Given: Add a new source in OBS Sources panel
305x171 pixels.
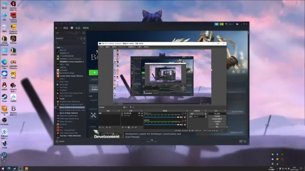Looking at the screenshot, I should point(122,127).
